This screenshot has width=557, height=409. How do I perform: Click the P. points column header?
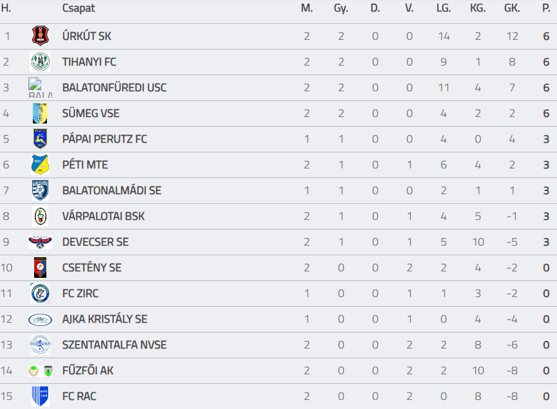click(546, 8)
